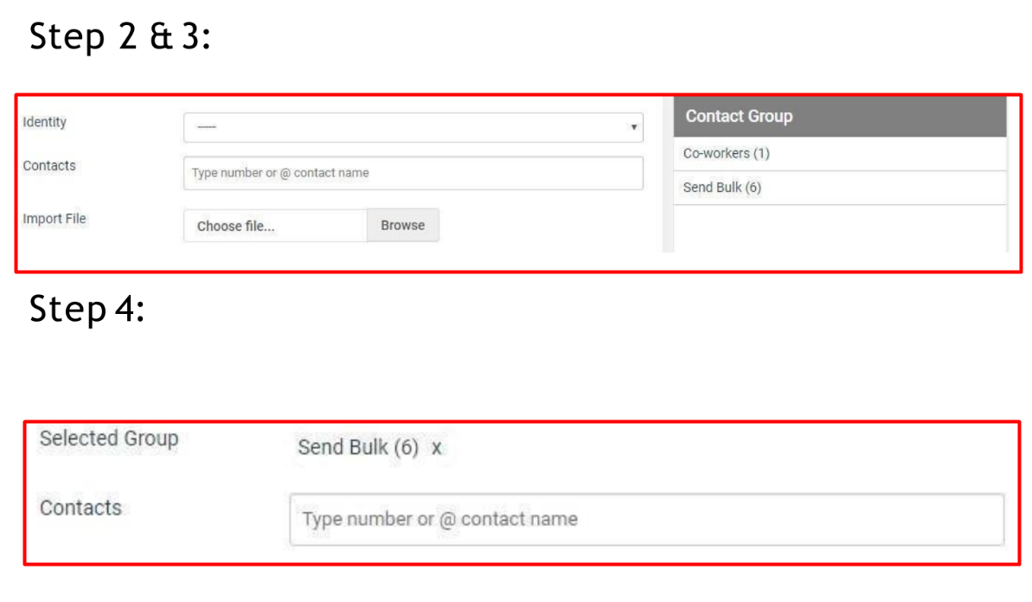Select the Co-workers (1) contact group
Screen dimensions: 1032x602
(x=727, y=152)
